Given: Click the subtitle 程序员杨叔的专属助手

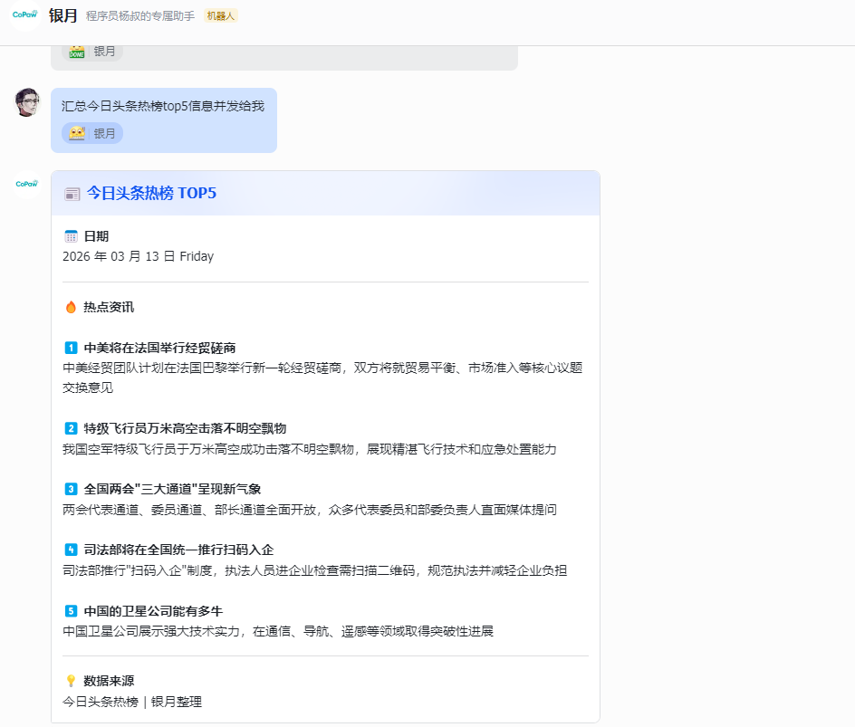Looking at the screenshot, I should [x=140, y=16].
